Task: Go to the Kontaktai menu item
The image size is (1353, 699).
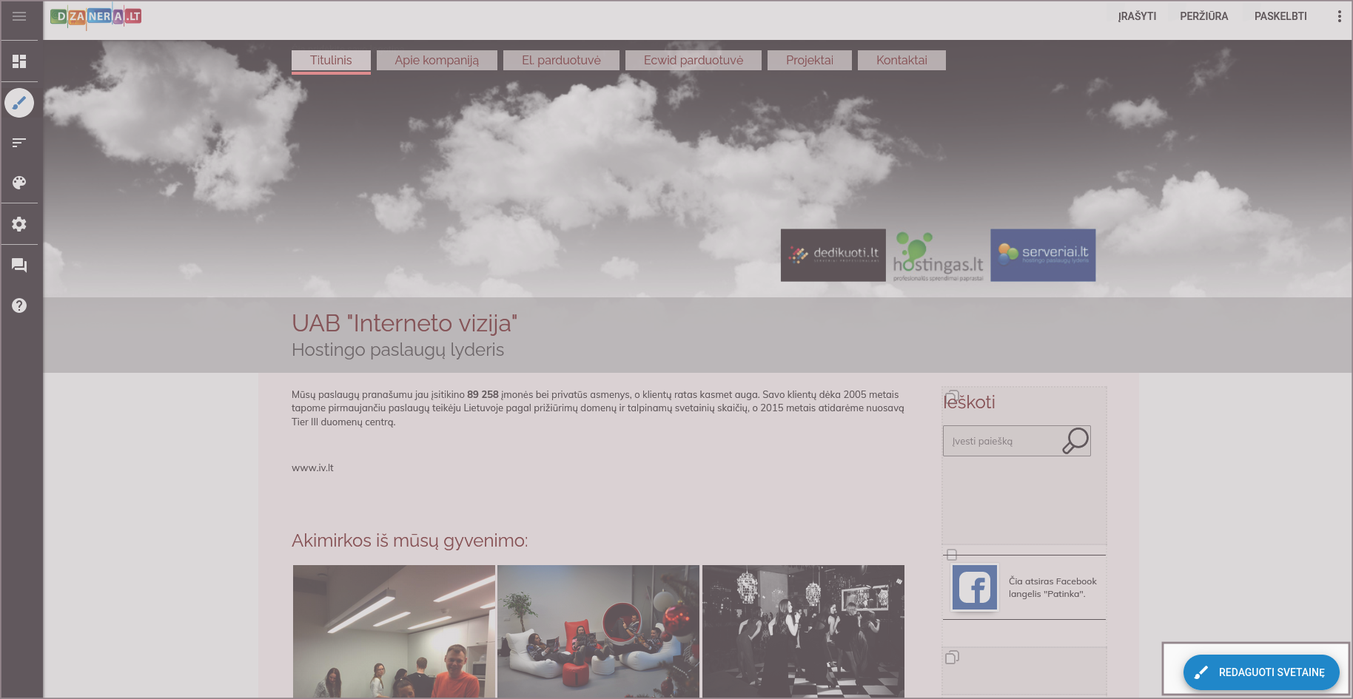Action: click(x=902, y=61)
